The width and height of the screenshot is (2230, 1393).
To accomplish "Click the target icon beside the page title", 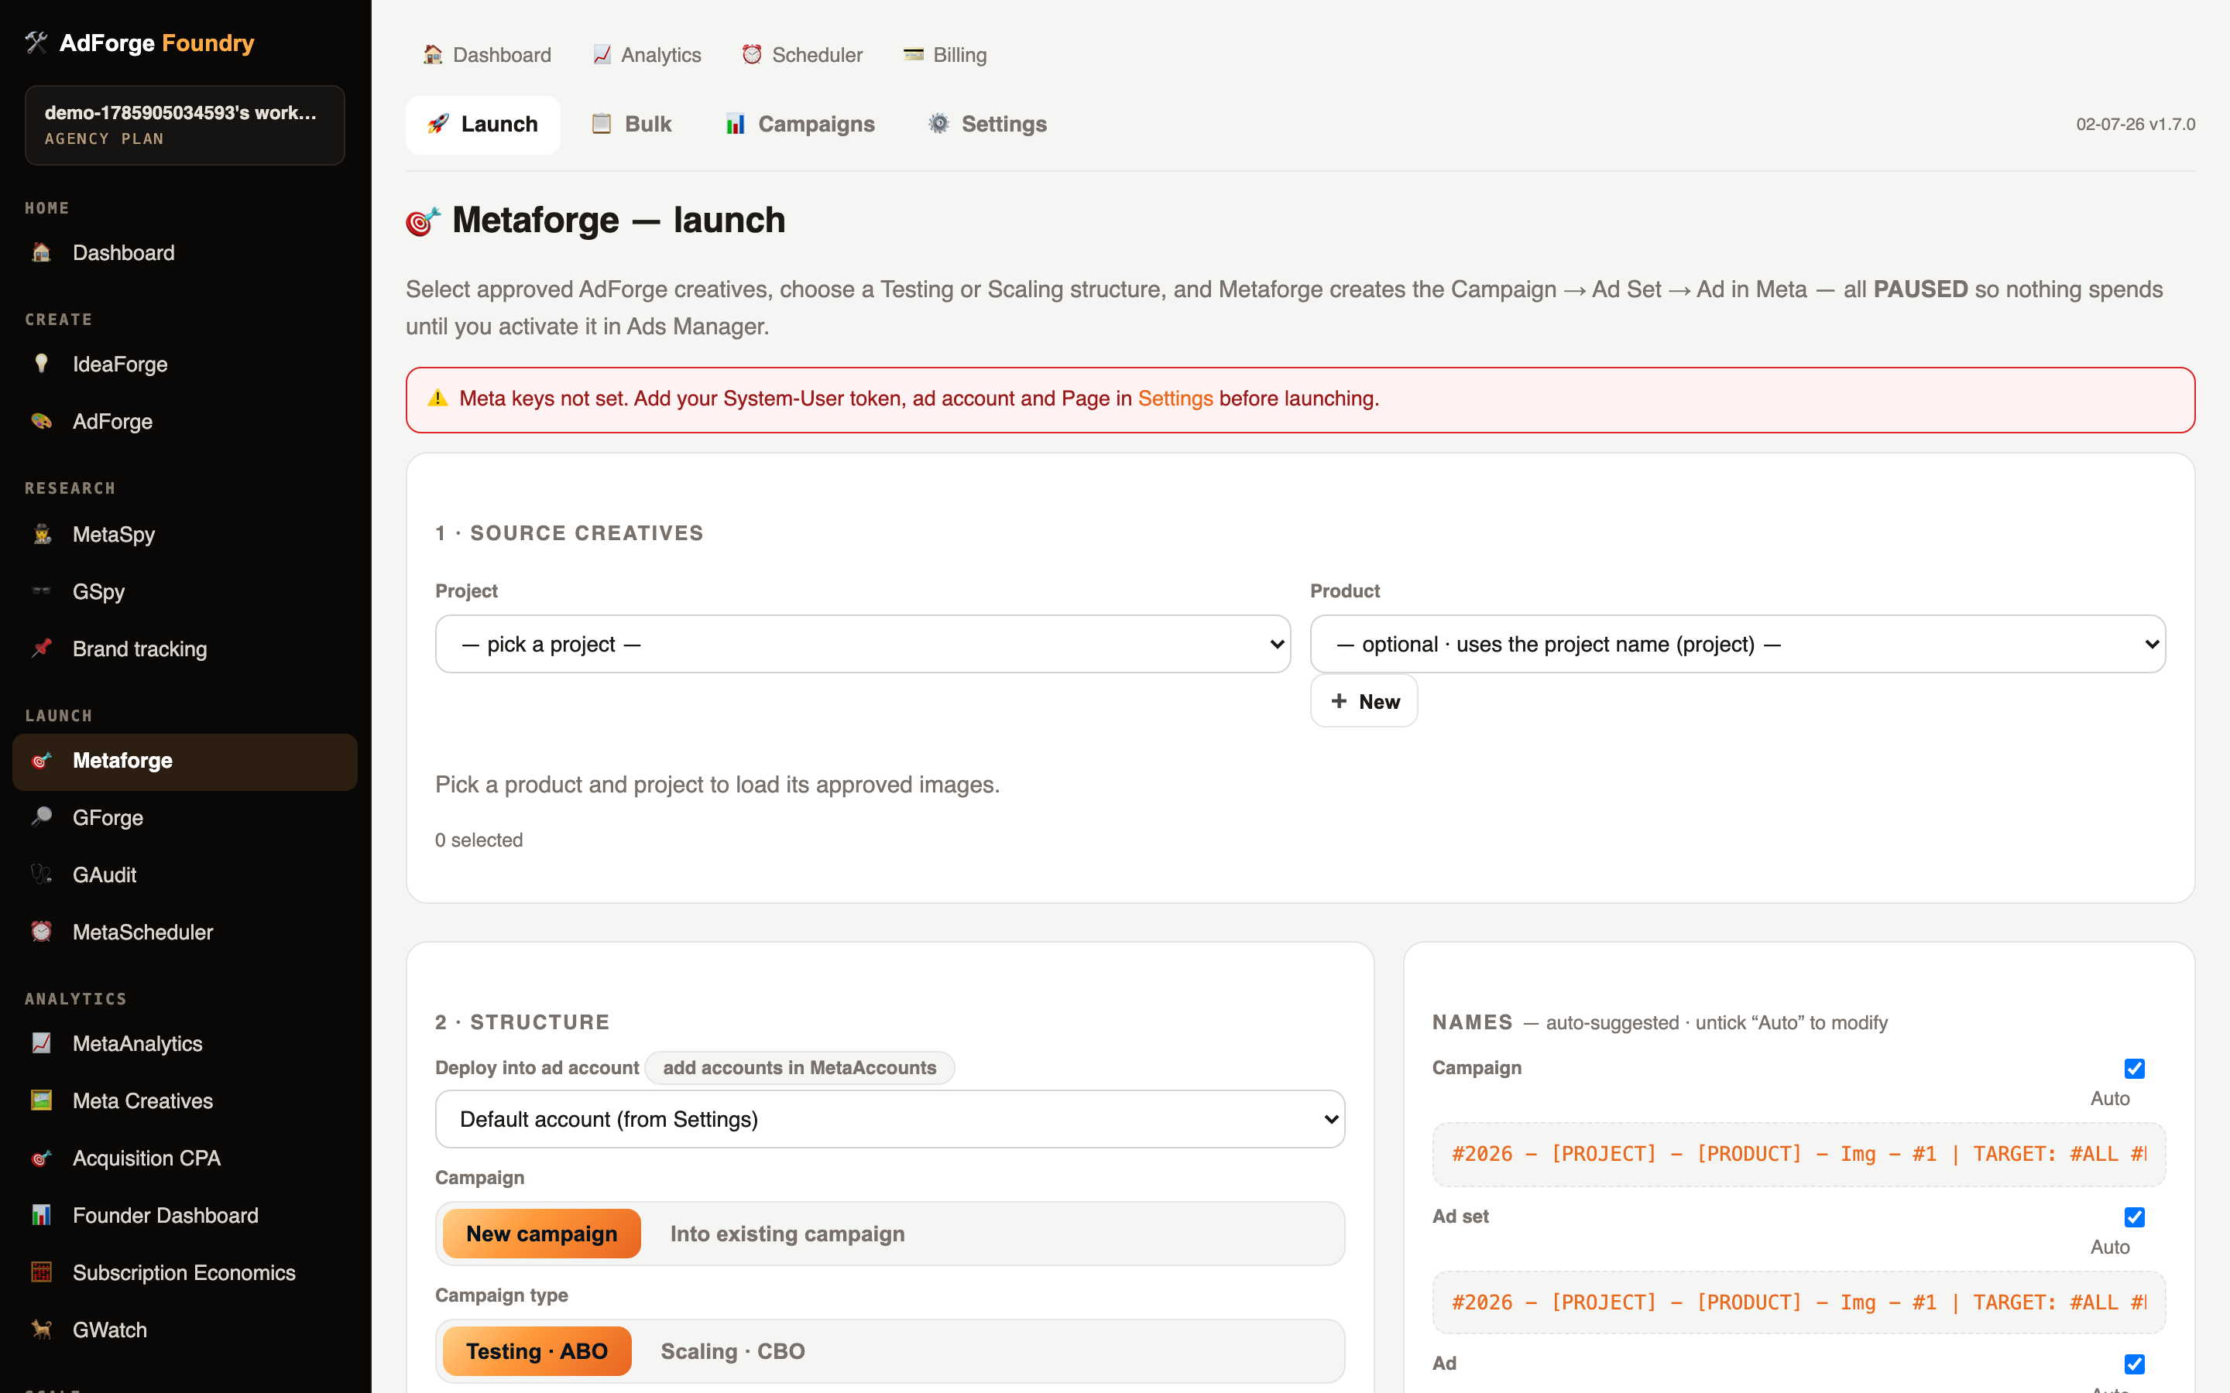I will (423, 221).
